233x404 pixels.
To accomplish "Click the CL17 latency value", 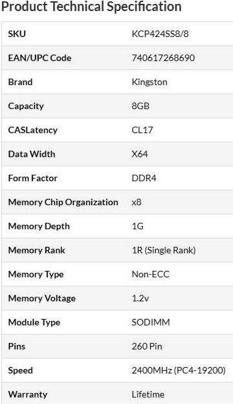I will pos(142,130).
